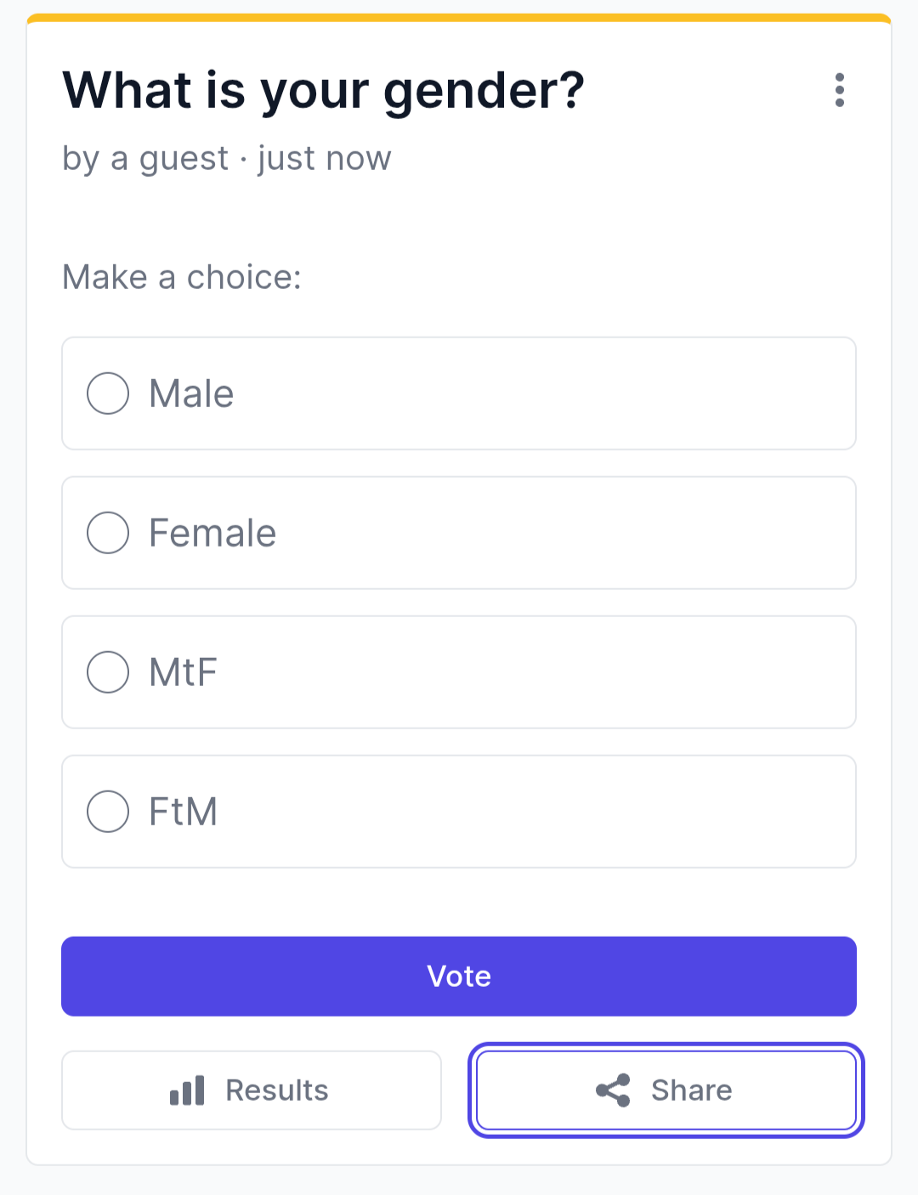Click the by a guest author text

point(145,159)
